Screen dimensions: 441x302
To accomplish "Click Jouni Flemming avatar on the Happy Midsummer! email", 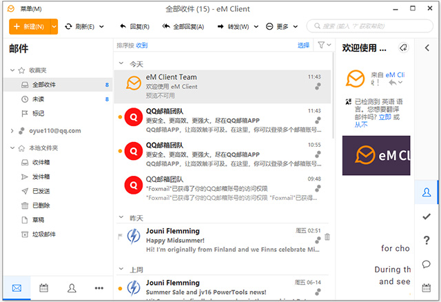I will pyautogui.click(x=134, y=236).
